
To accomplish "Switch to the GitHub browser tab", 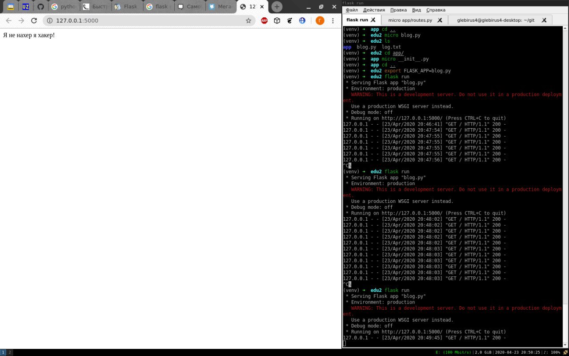I will coord(40,7).
